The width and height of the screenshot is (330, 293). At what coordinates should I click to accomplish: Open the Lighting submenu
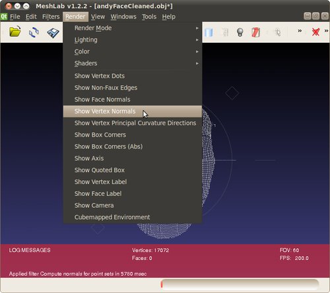click(x=133, y=40)
